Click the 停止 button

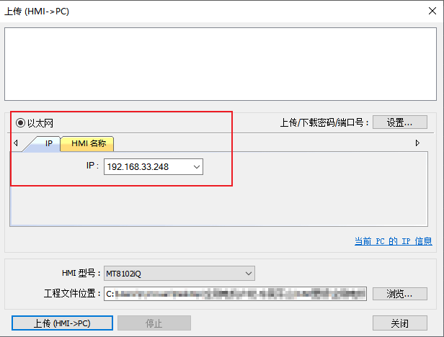point(154,323)
